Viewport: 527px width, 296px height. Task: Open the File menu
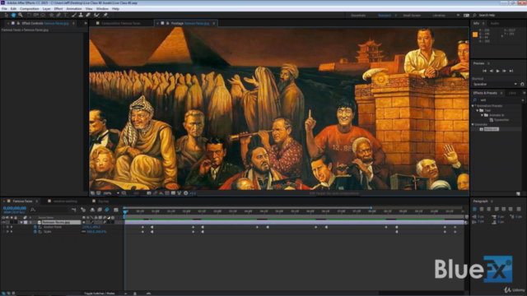[4, 9]
